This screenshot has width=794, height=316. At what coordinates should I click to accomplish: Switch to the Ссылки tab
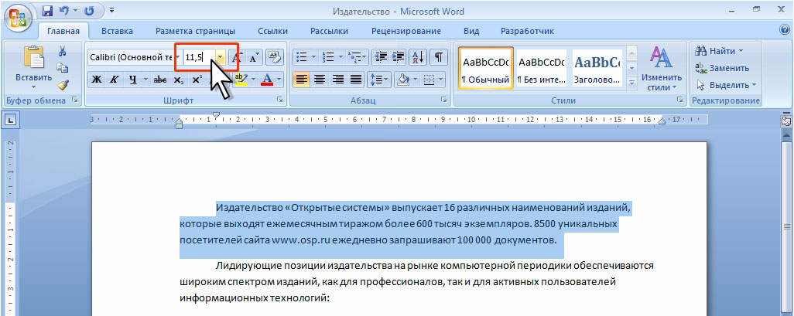coord(272,31)
